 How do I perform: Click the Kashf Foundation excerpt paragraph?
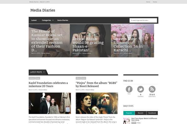click(x=49, y=120)
